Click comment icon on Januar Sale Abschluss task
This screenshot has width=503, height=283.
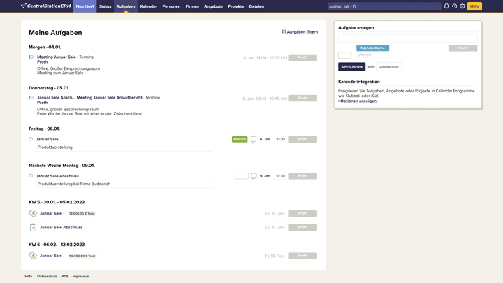click(254, 176)
